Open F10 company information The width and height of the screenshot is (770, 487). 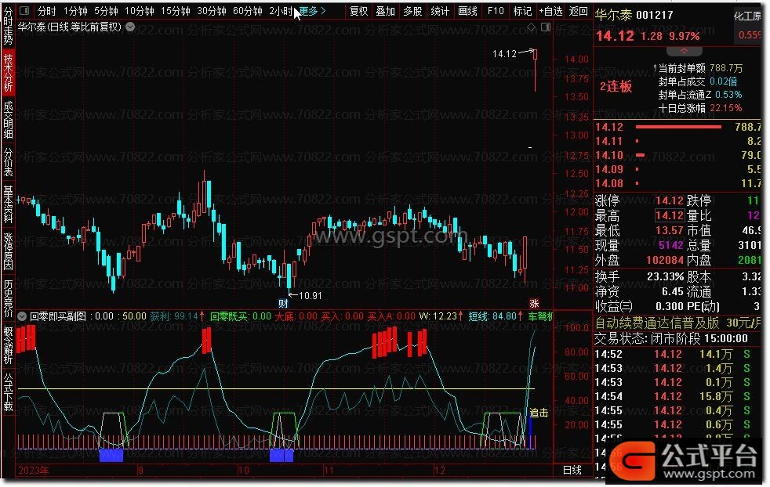point(496,11)
